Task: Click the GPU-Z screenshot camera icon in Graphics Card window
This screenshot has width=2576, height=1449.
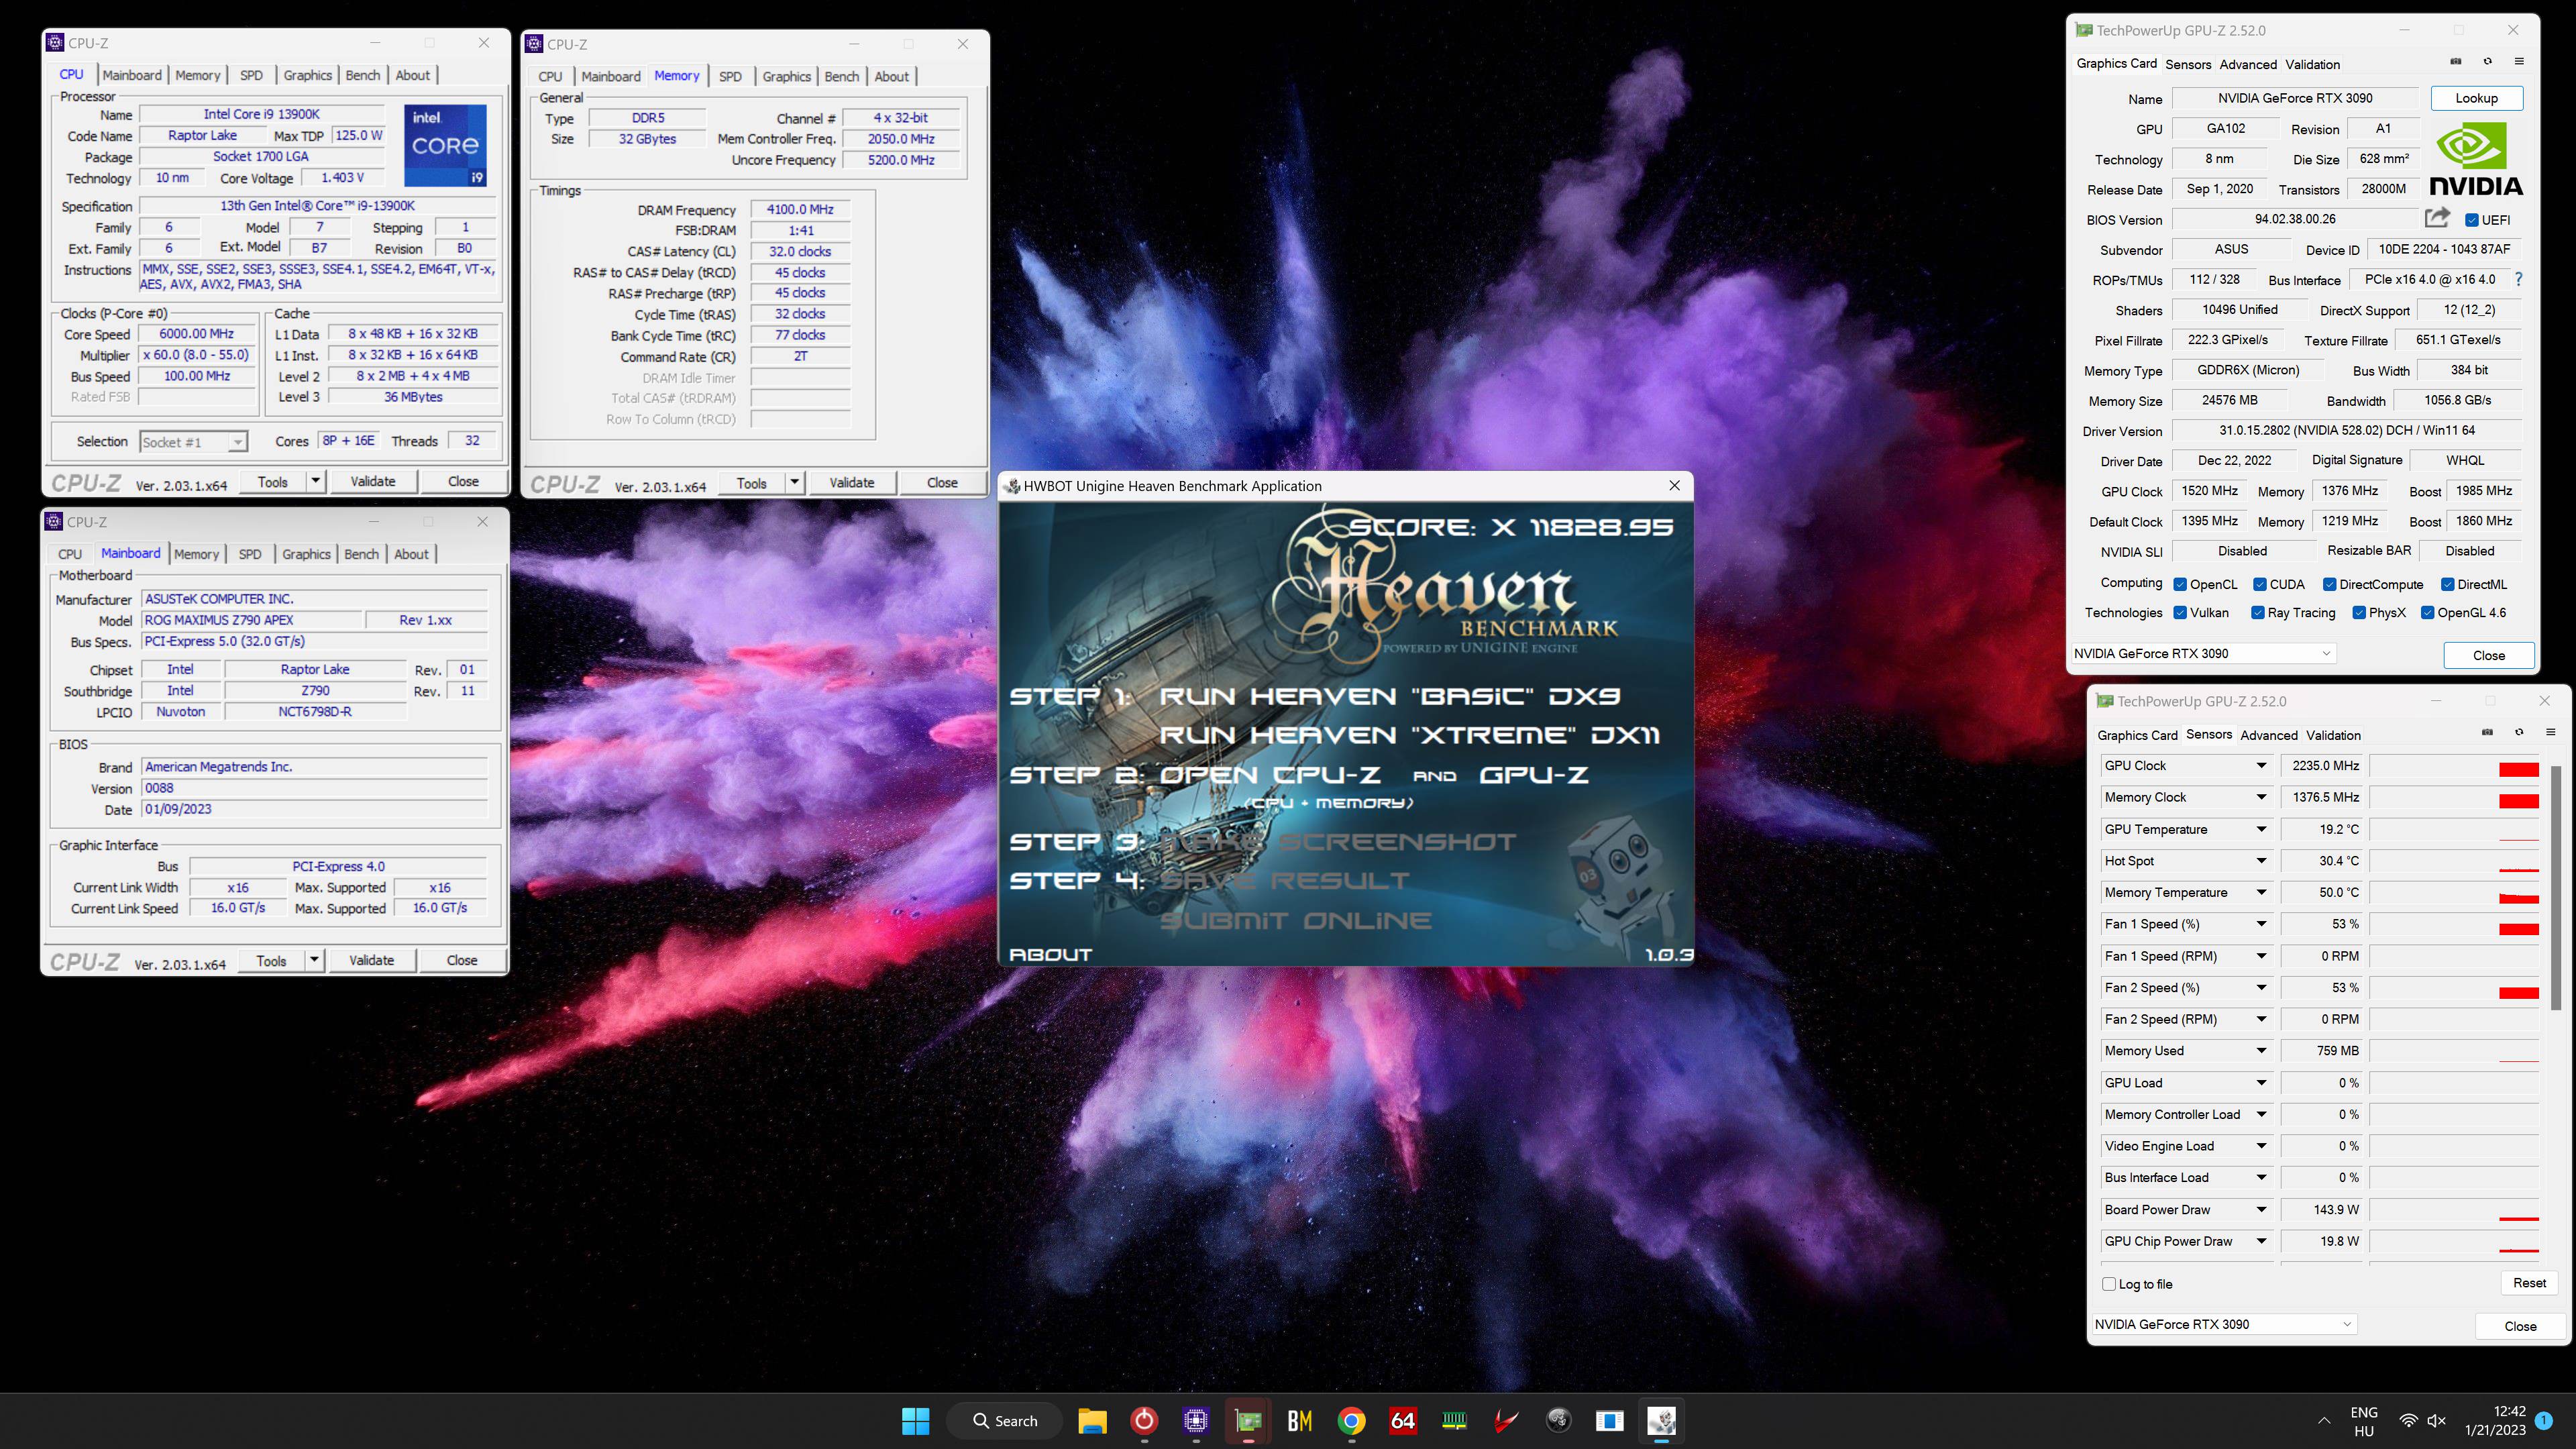Action: point(2455,62)
